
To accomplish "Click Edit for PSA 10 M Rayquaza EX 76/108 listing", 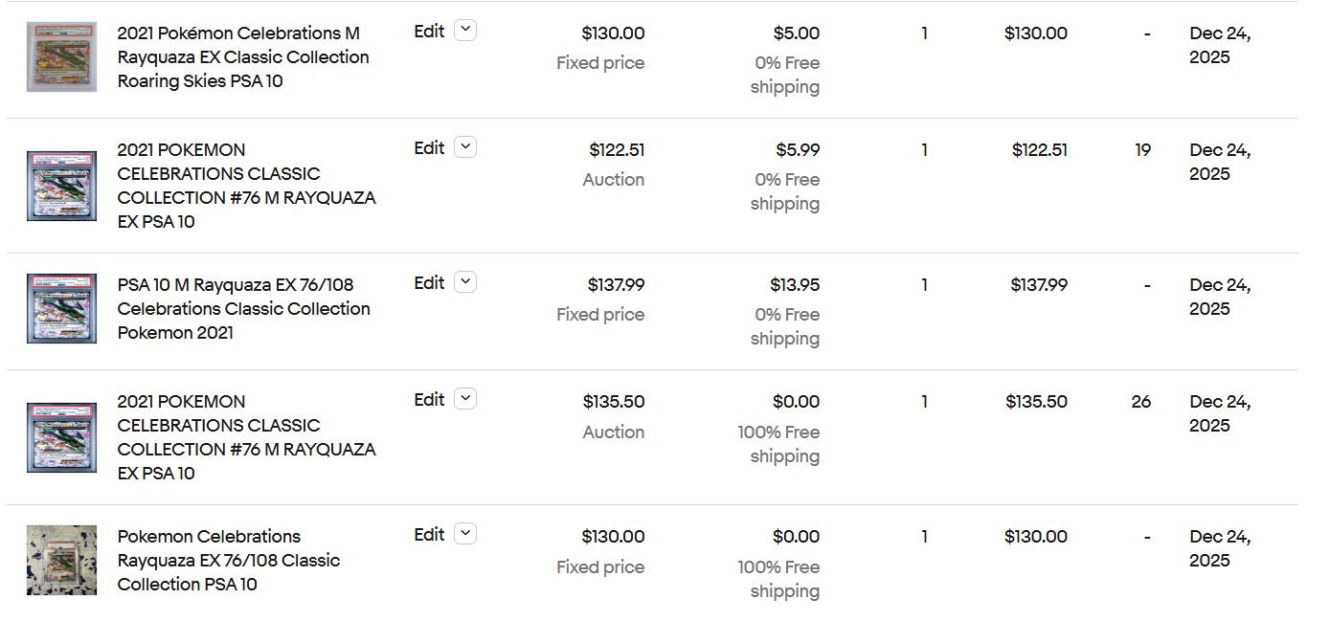I will point(429,282).
